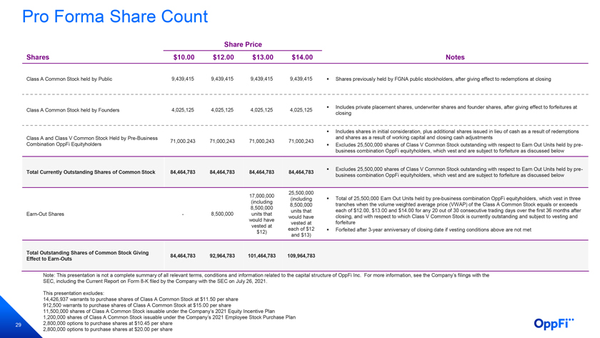Click the "Earn-Out Shares" row label
This screenshot has width=600, height=338.
(45, 214)
